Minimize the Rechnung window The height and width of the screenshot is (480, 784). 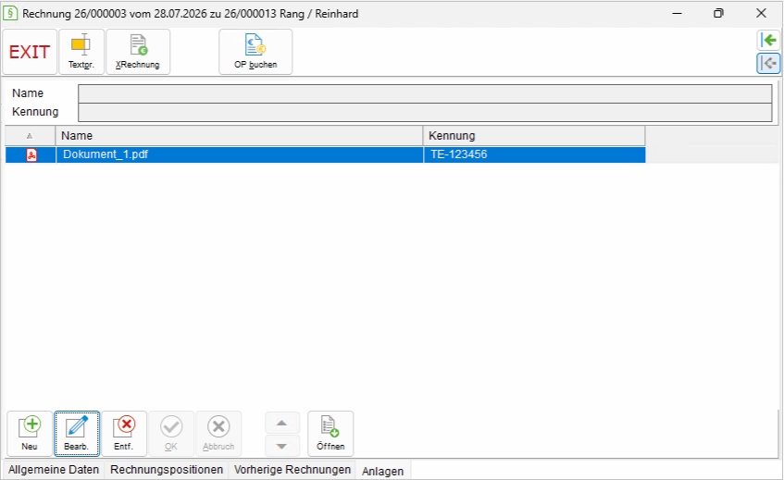677,14
